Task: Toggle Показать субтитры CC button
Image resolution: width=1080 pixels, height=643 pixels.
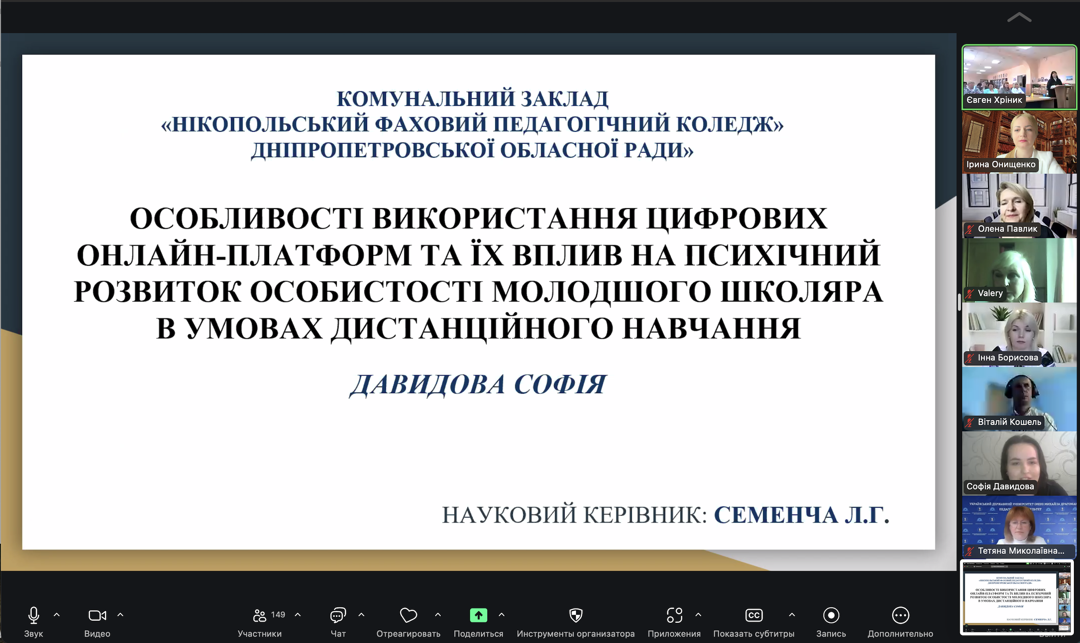Action: (753, 615)
